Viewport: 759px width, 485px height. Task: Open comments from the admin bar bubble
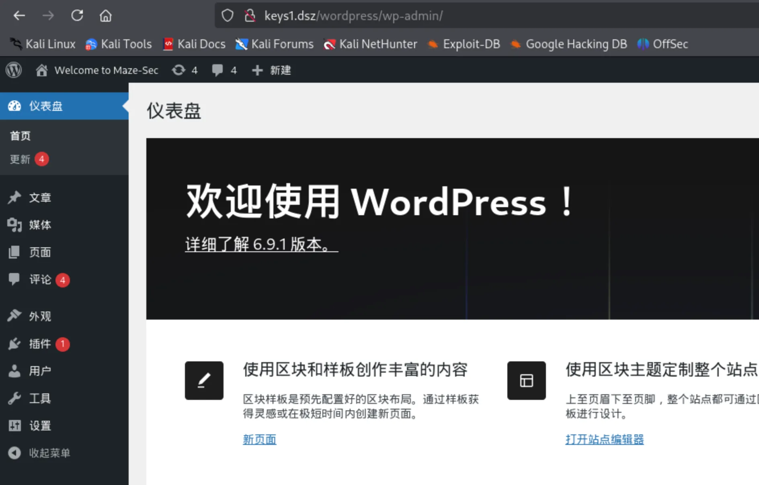224,70
